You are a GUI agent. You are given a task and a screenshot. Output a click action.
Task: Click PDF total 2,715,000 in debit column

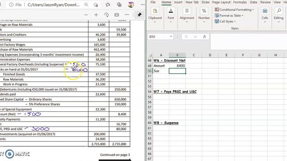click(99, 144)
